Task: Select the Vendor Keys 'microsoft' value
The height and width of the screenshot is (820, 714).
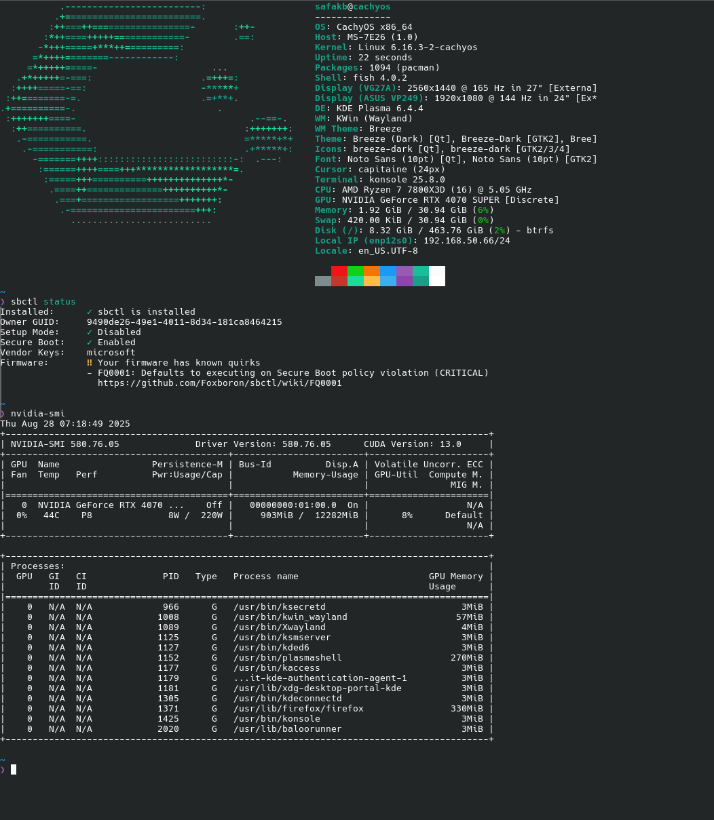Action: (111, 353)
